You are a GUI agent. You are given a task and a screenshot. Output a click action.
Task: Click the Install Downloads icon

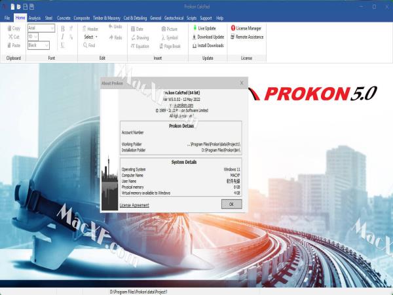coord(195,46)
